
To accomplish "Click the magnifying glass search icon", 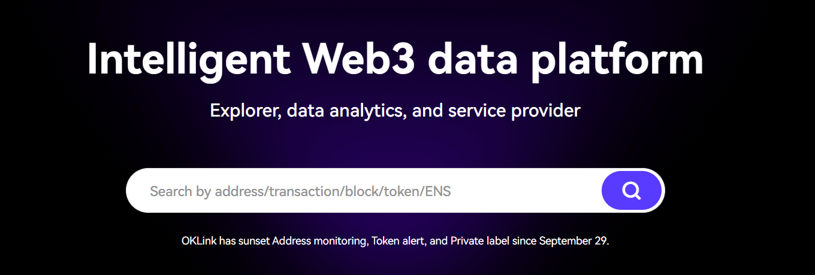I will pyautogui.click(x=631, y=191).
